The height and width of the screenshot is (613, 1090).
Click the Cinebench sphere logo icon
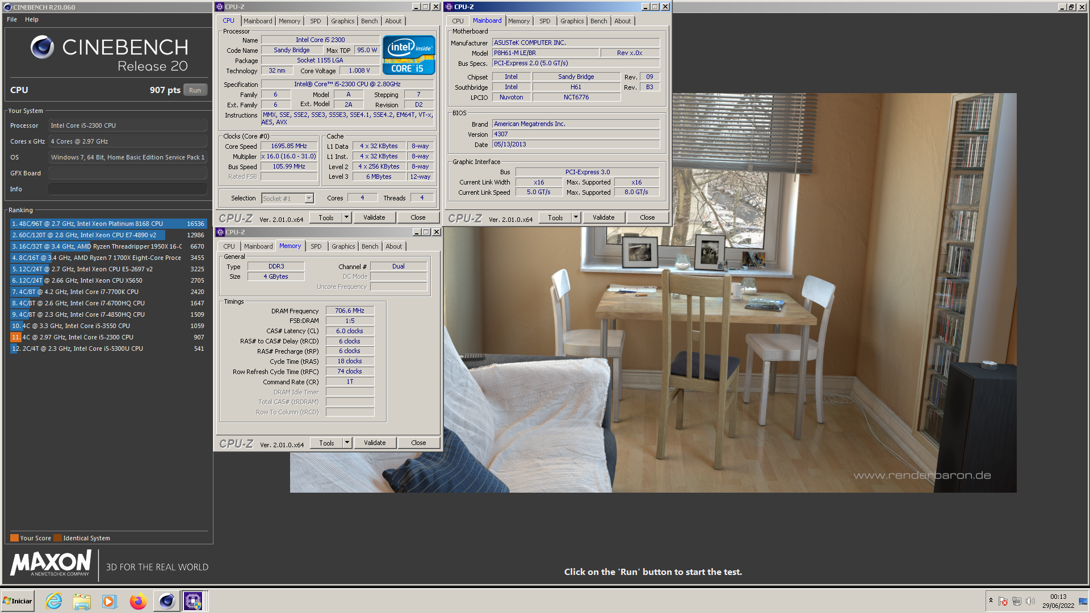click(42, 47)
